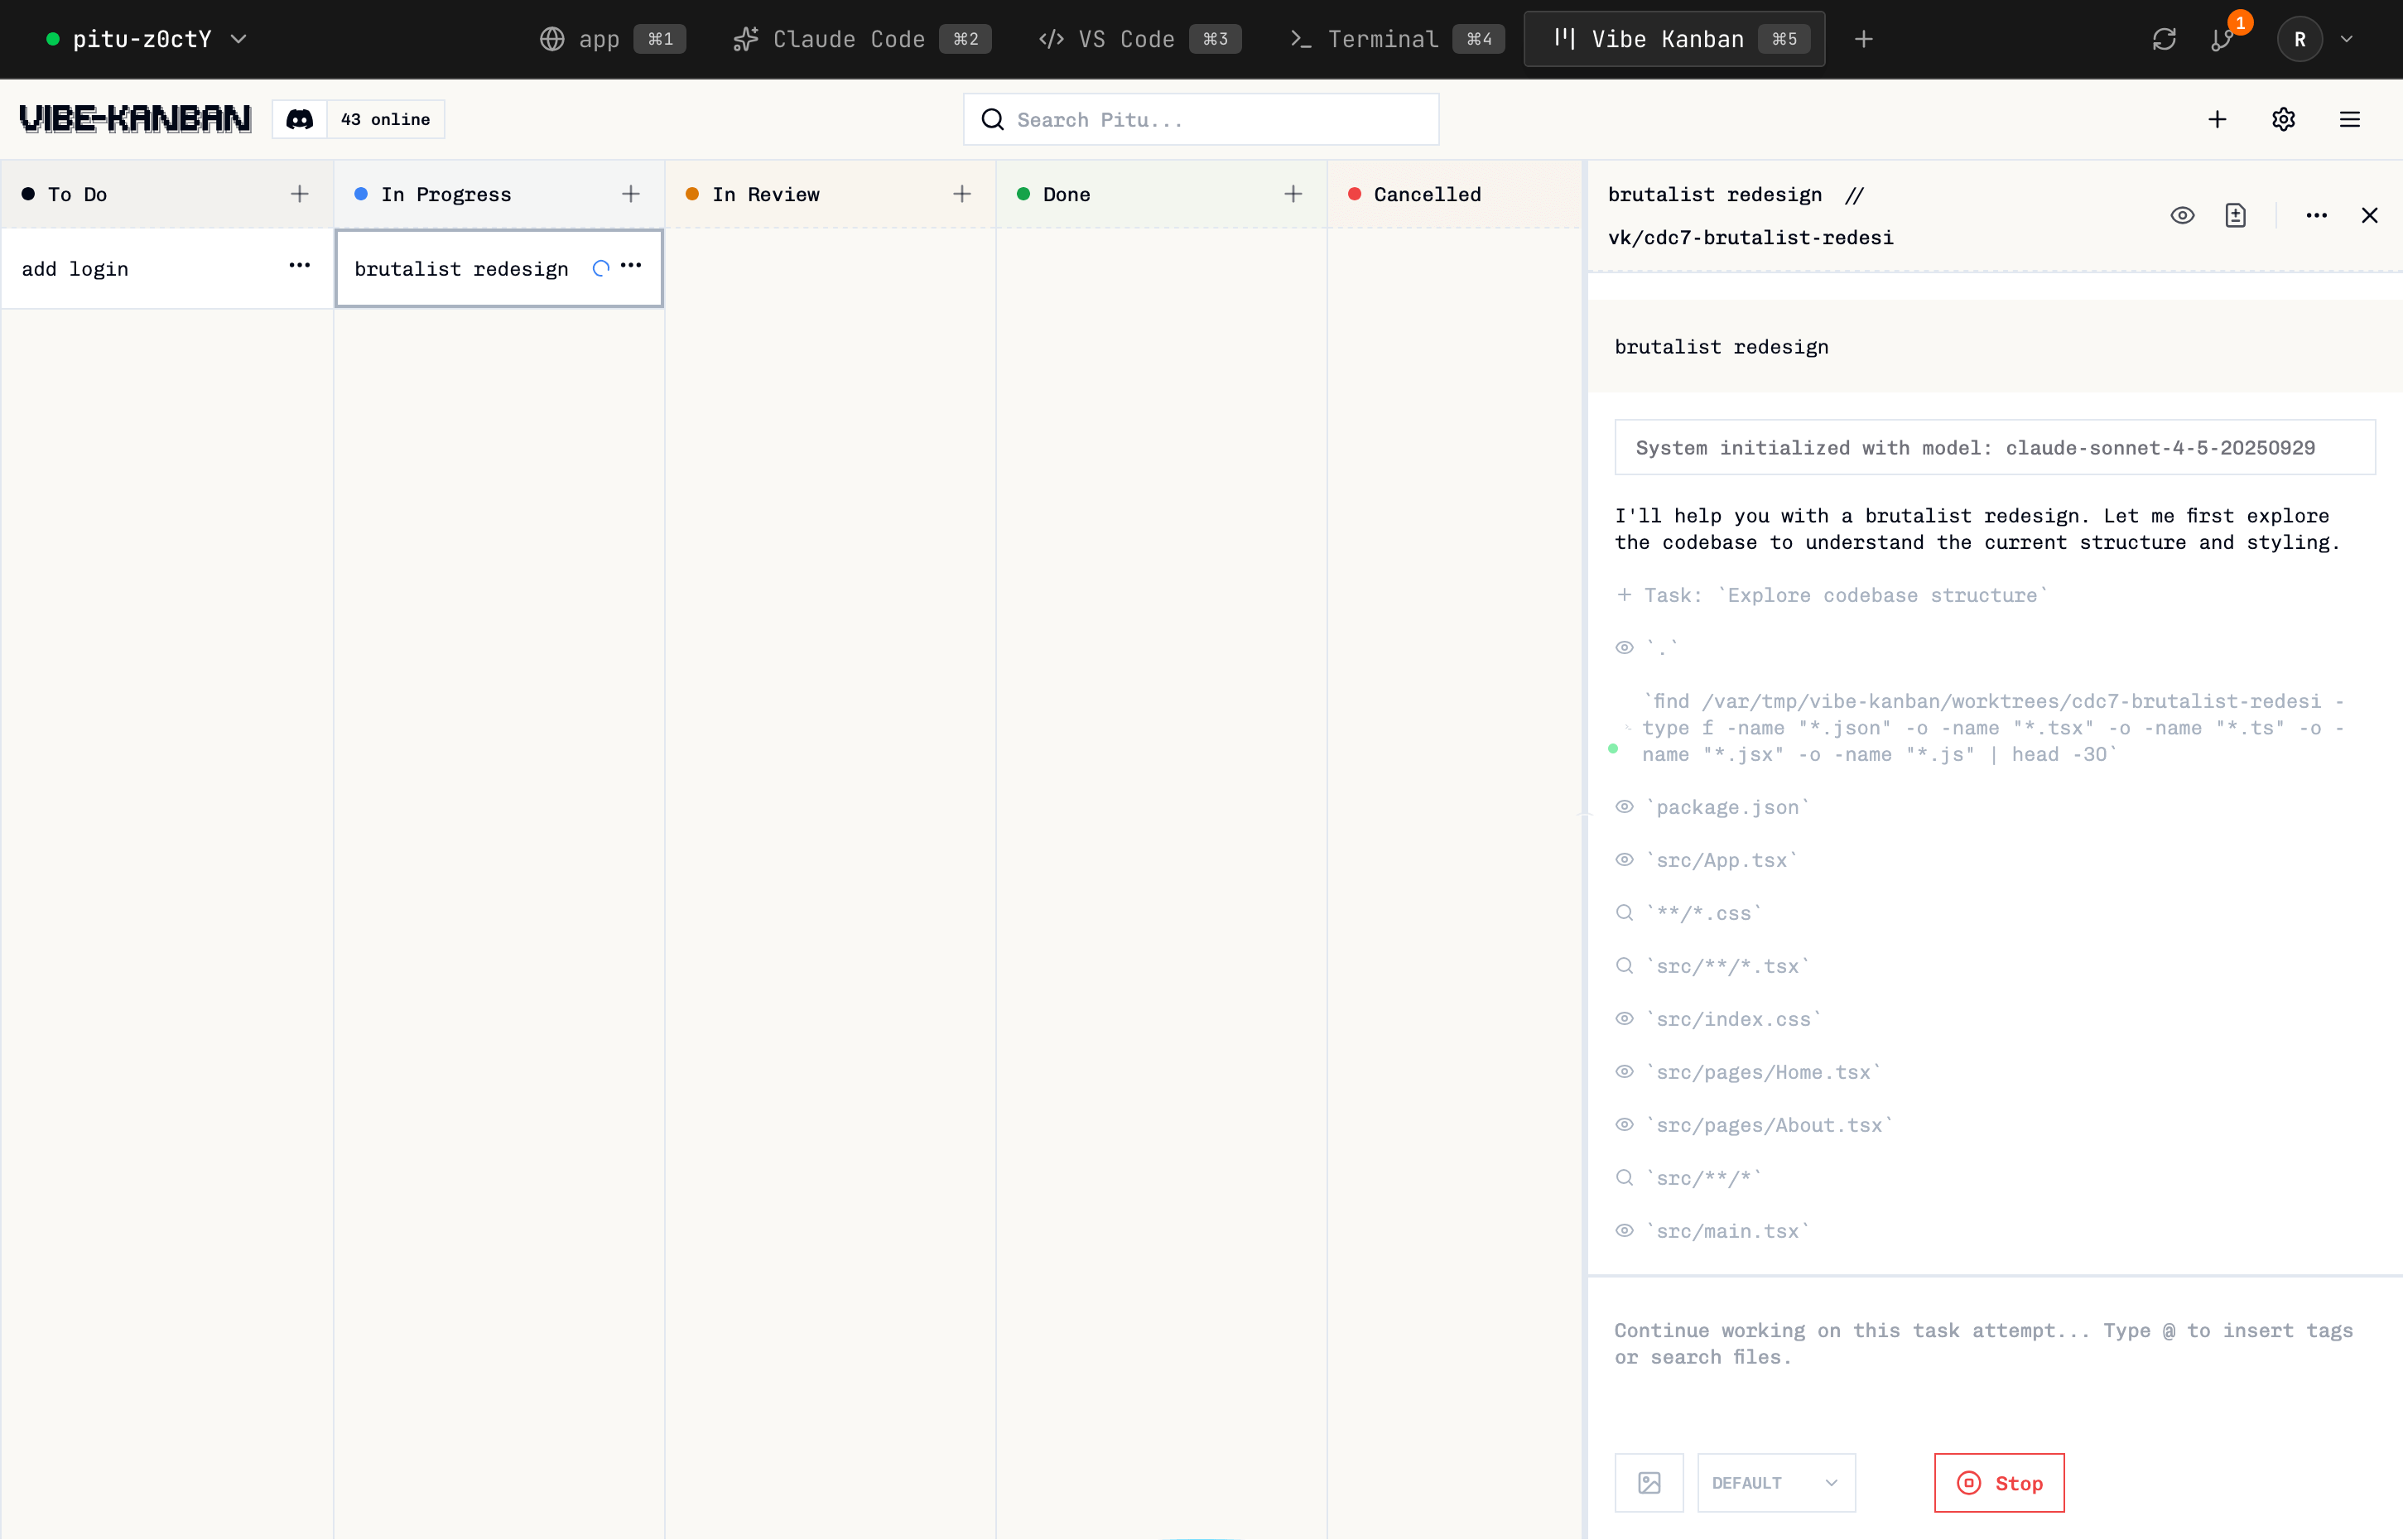Open options for brutalist redesign card
The width and height of the screenshot is (2403, 1540).
[631, 265]
